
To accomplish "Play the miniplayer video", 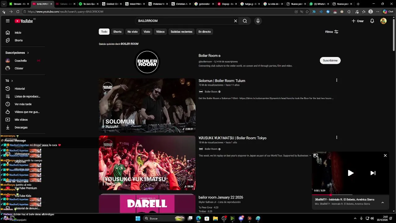I will (351, 173).
